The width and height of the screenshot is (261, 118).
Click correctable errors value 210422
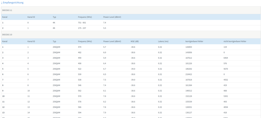click(189, 74)
